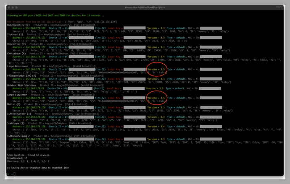
Task: Select the device name 'Heizlüfter (7)'
Action: click(x=16, y=44)
